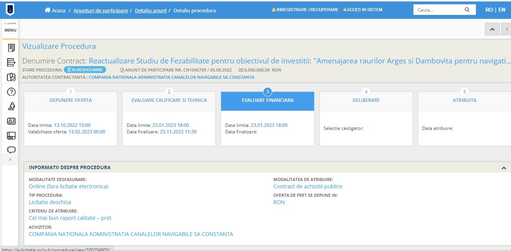Click the Detaliu procedura breadcrumb text
The width and height of the screenshot is (511, 251).
[x=195, y=10]
